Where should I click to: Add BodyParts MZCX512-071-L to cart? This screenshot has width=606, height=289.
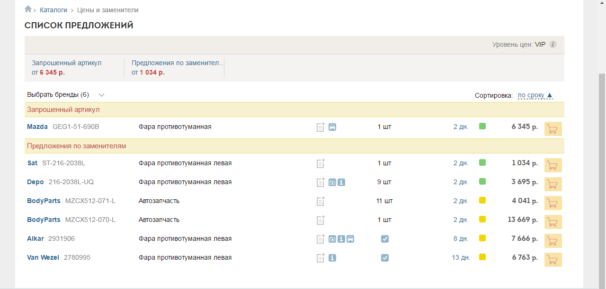point(553,203)
